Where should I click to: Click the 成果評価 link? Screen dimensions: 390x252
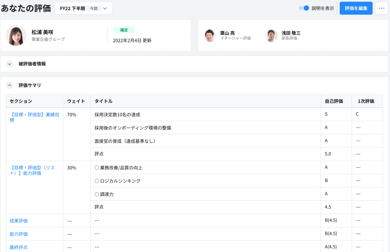point(19,221)
